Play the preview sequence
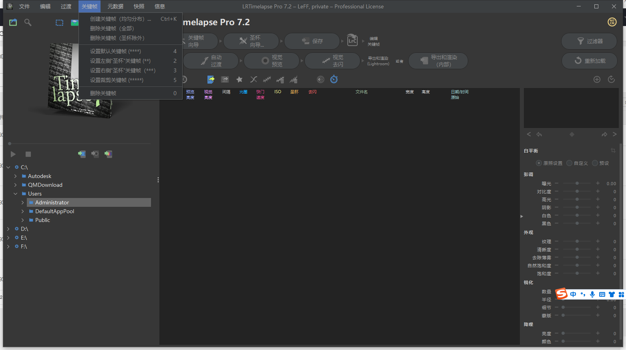The width and height of the screenshot is (626, 350). coord(13,154)
